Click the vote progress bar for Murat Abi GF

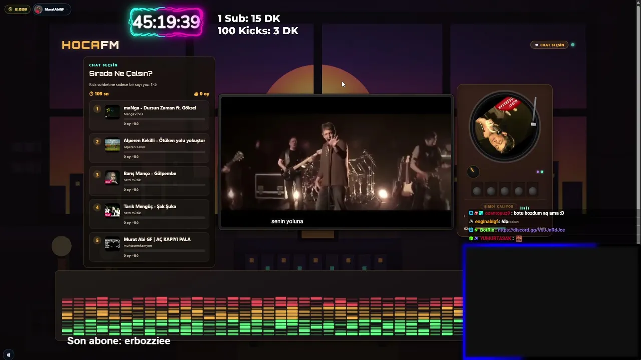point(164,251)
